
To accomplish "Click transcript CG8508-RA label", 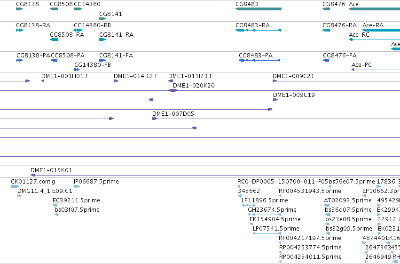I will point(67,35).
